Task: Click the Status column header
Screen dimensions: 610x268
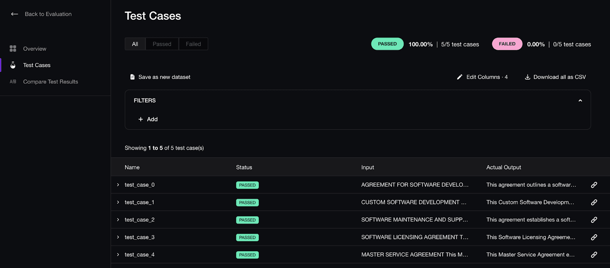Action: pyautogui.click(x=244, y=167)
